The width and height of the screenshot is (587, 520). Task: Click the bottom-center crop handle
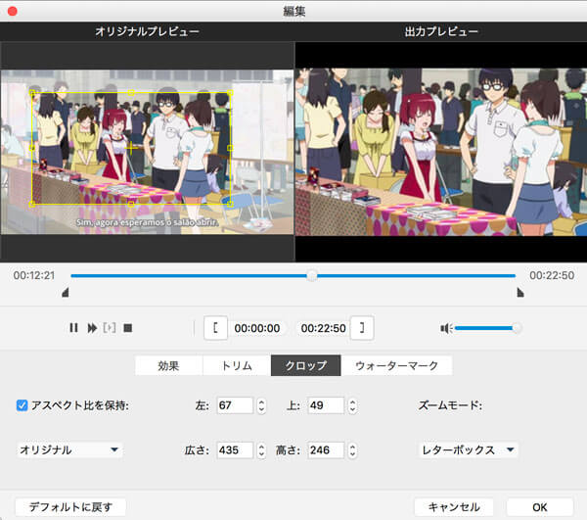pyautogui.click(x=131, y=204)
